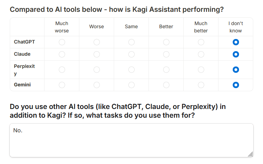
Task: Select "Much worse" for Claude
Action: [x=62, y=54]
